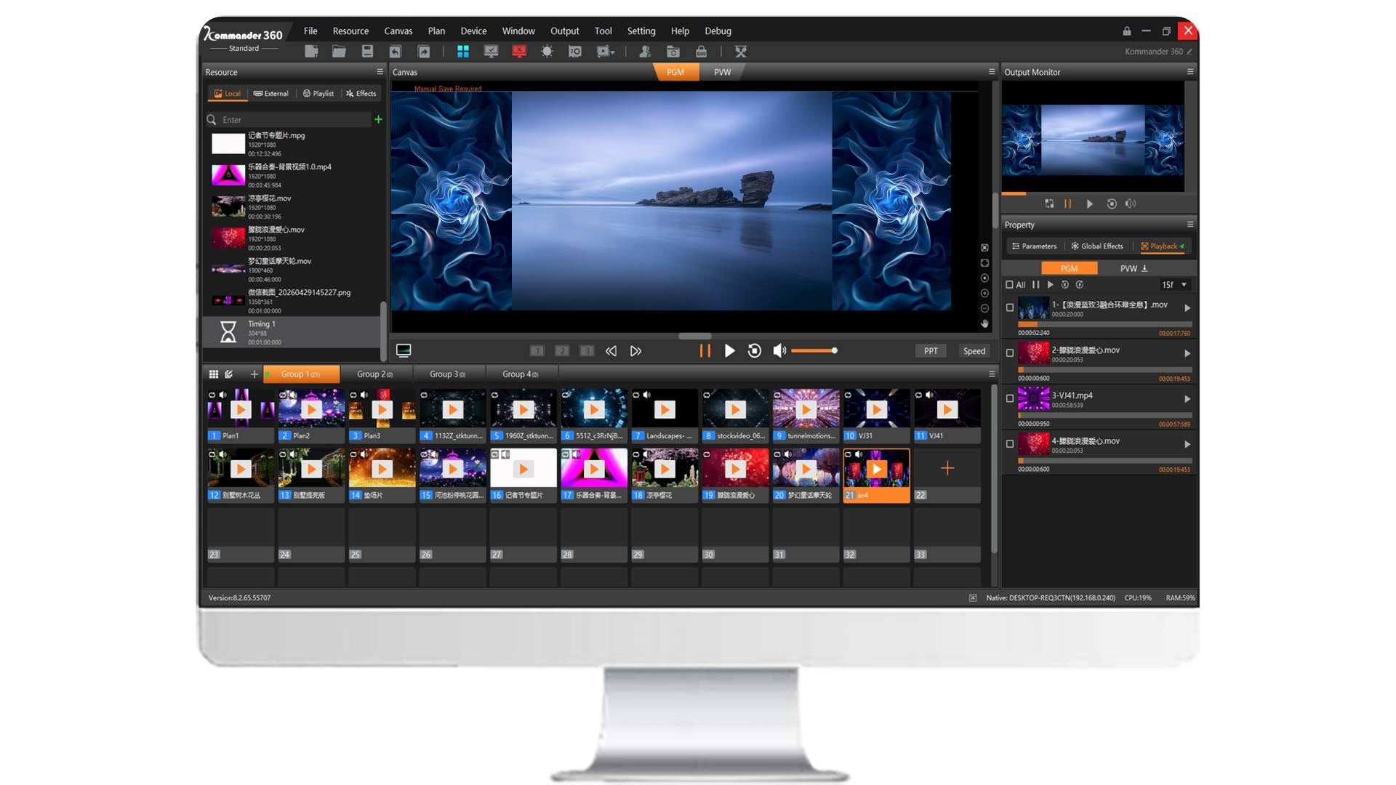Screen dimensions: 1396x785
Task: Click the Speed button
Action: tap(974, 351)
